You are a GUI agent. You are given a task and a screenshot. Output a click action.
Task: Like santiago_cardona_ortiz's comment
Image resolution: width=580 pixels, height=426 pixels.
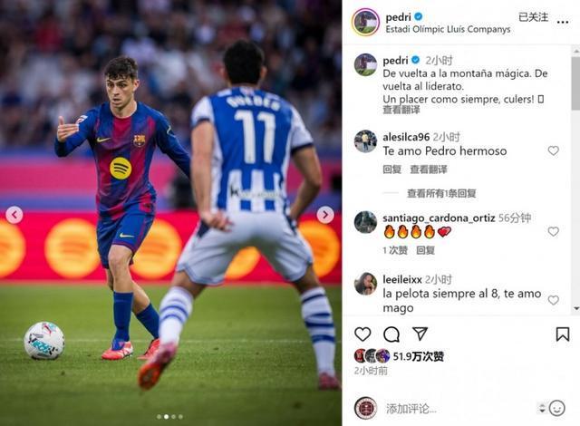pyautogui.click(x=553, y=231)
